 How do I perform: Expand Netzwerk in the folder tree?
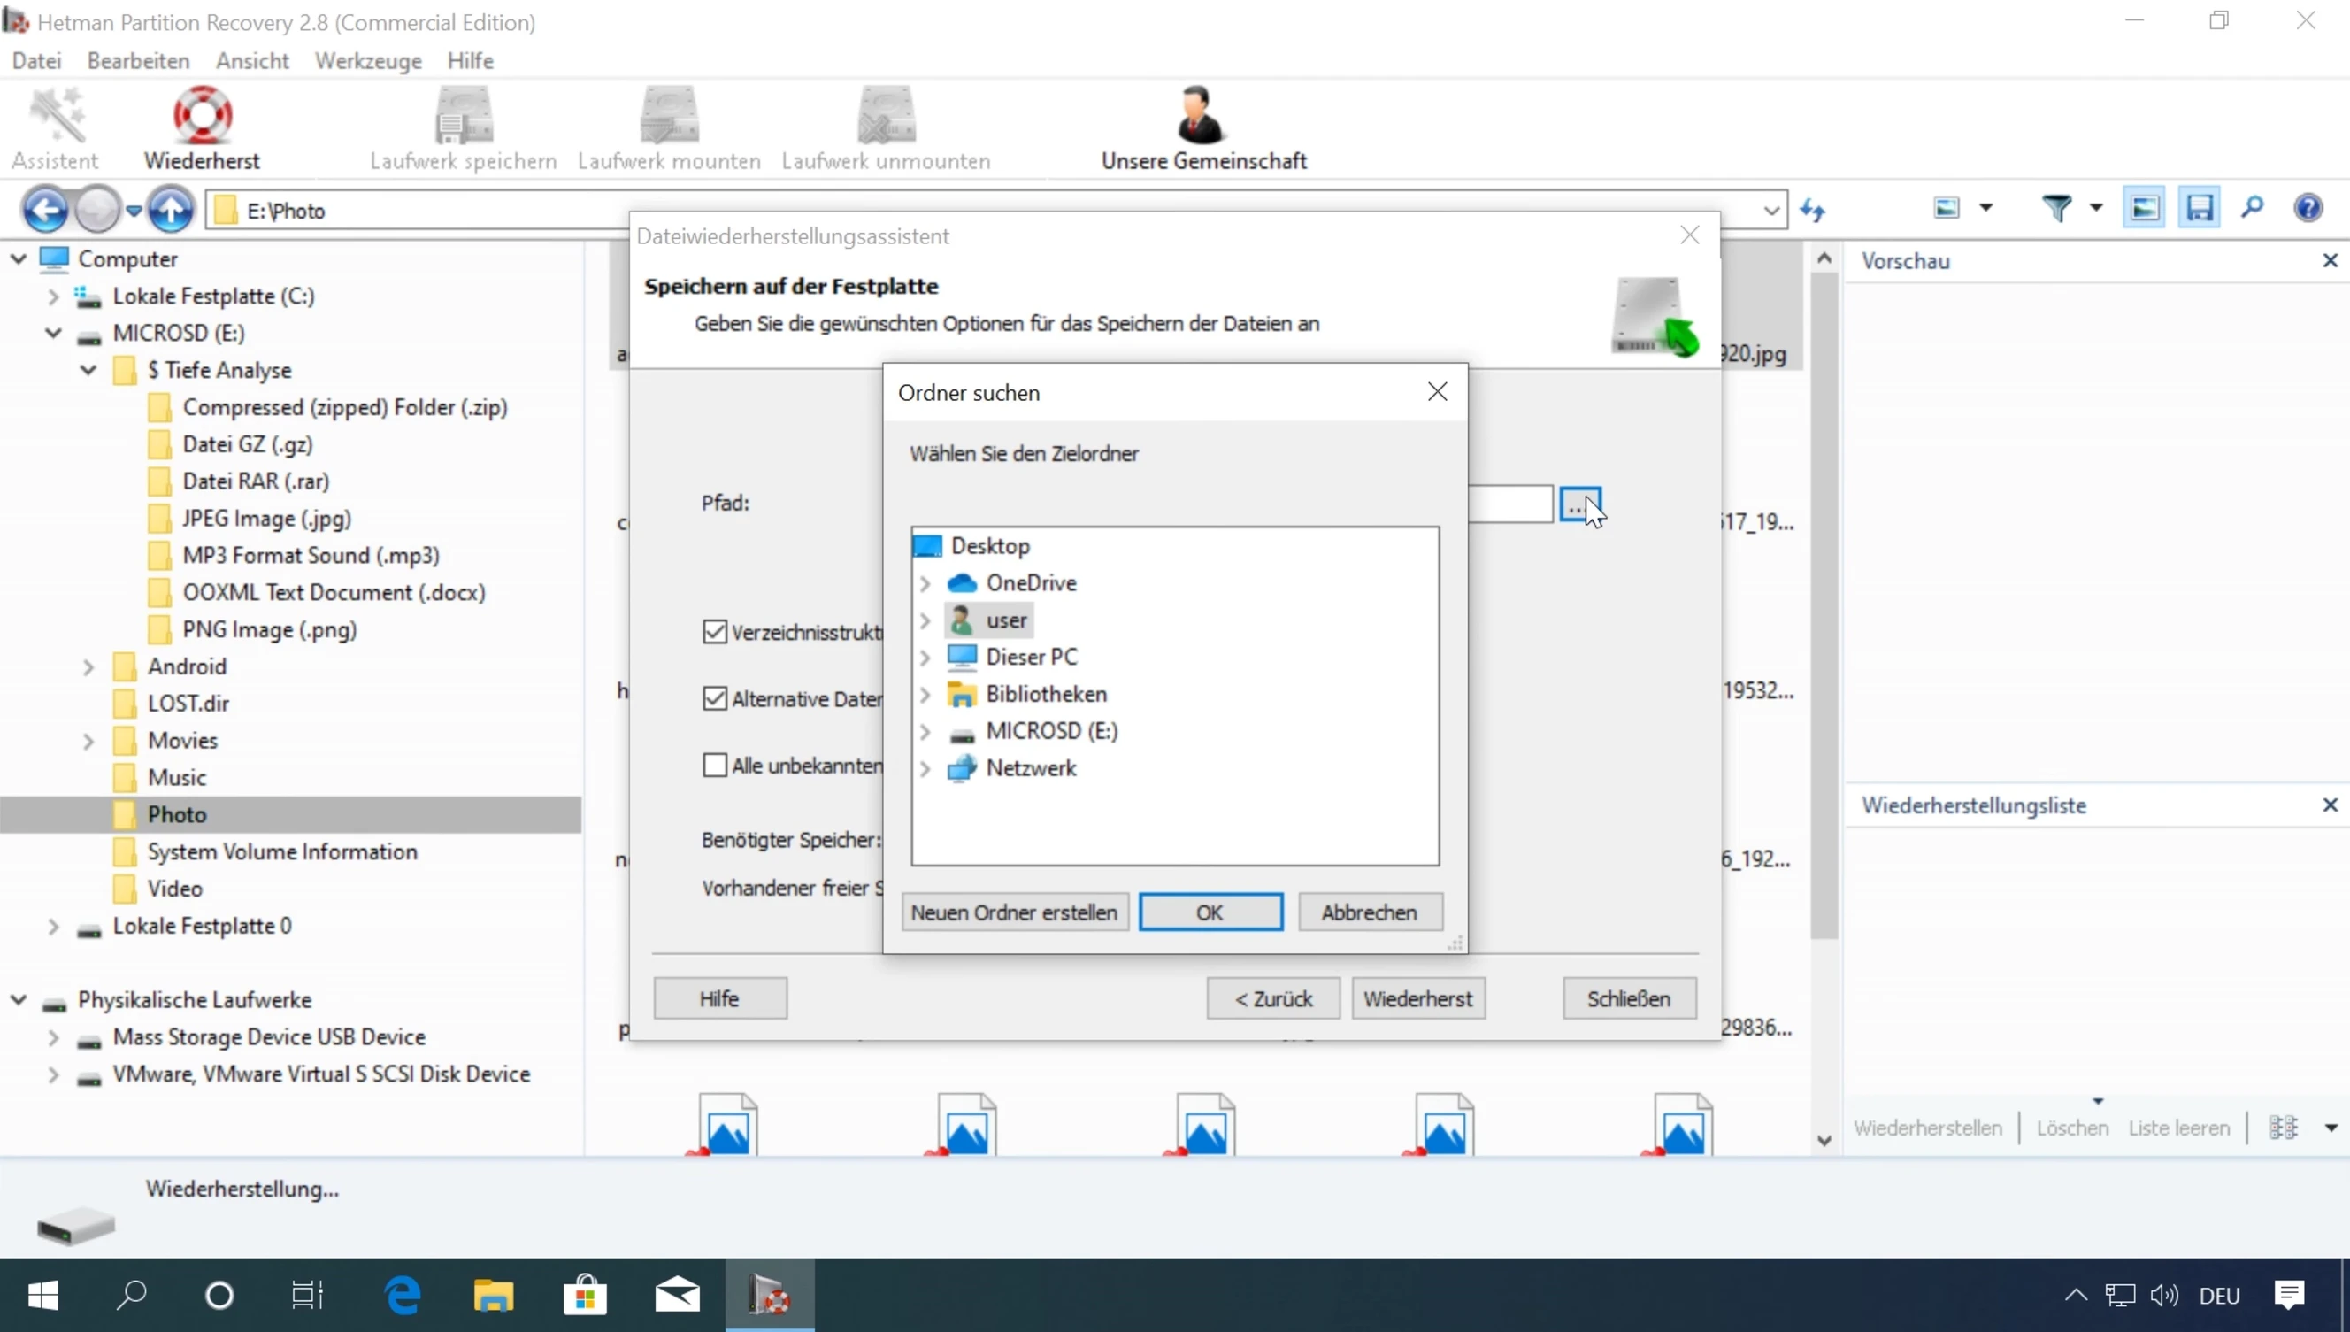point(925,768)
